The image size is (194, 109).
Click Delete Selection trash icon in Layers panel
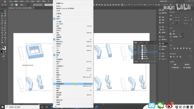154,62
